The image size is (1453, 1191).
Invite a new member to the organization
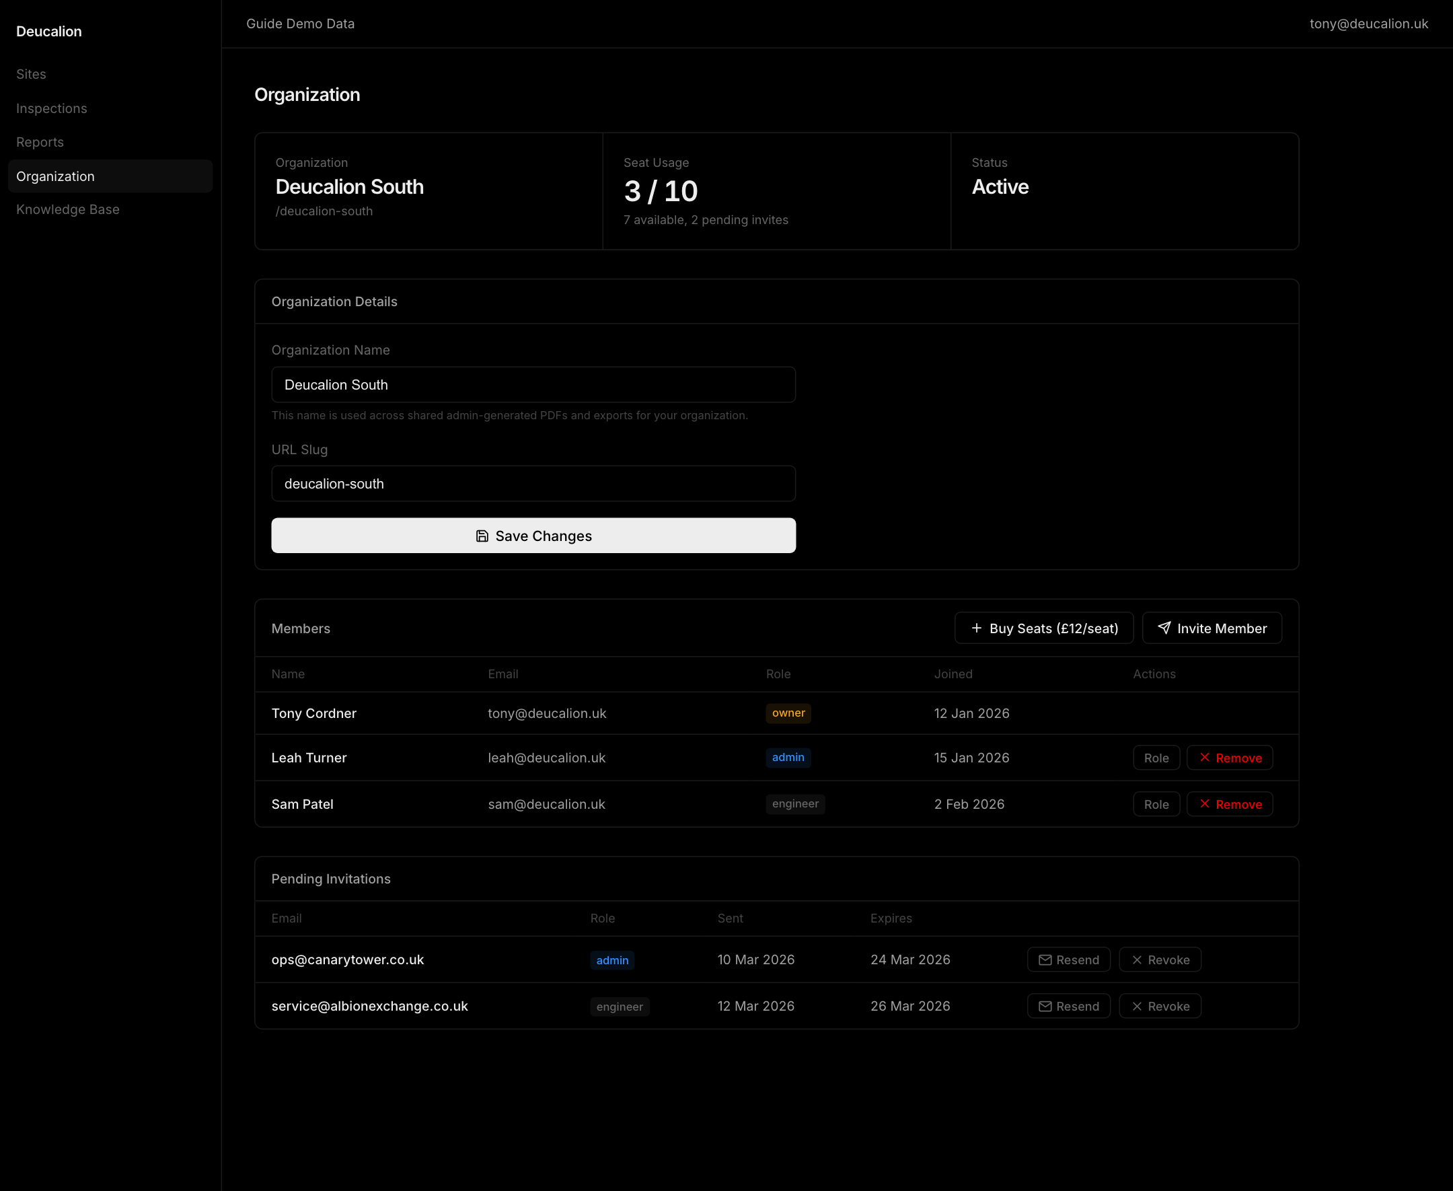coord(1212,628)
